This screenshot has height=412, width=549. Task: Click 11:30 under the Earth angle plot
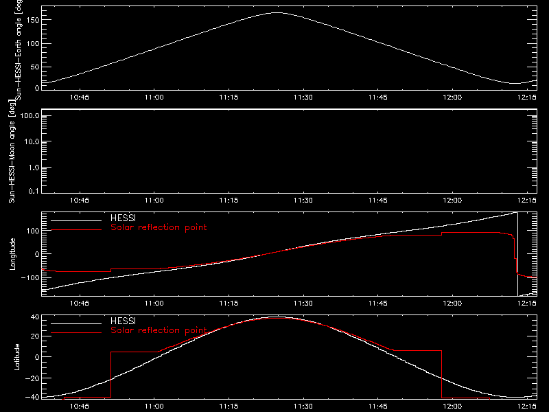303,98
